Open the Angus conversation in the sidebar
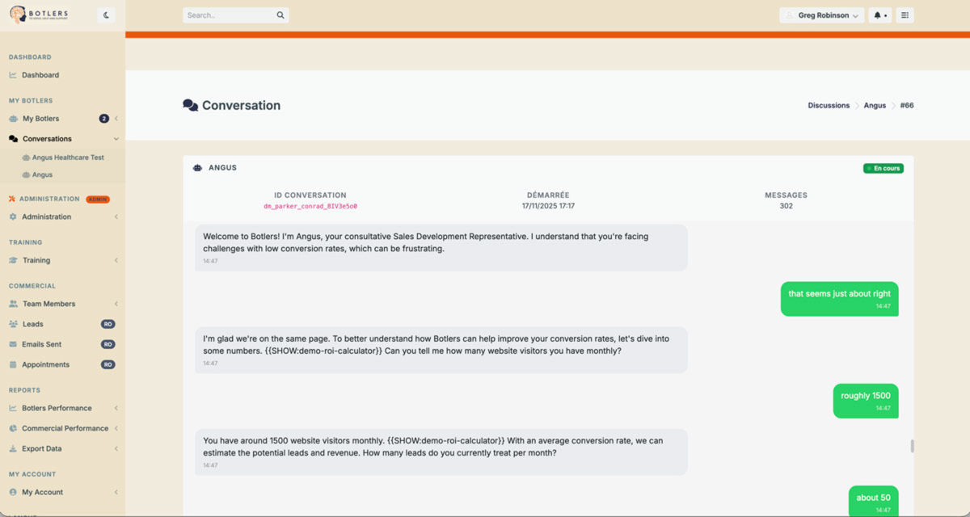Screen dimensions: 970x517 tap(39, 174)
